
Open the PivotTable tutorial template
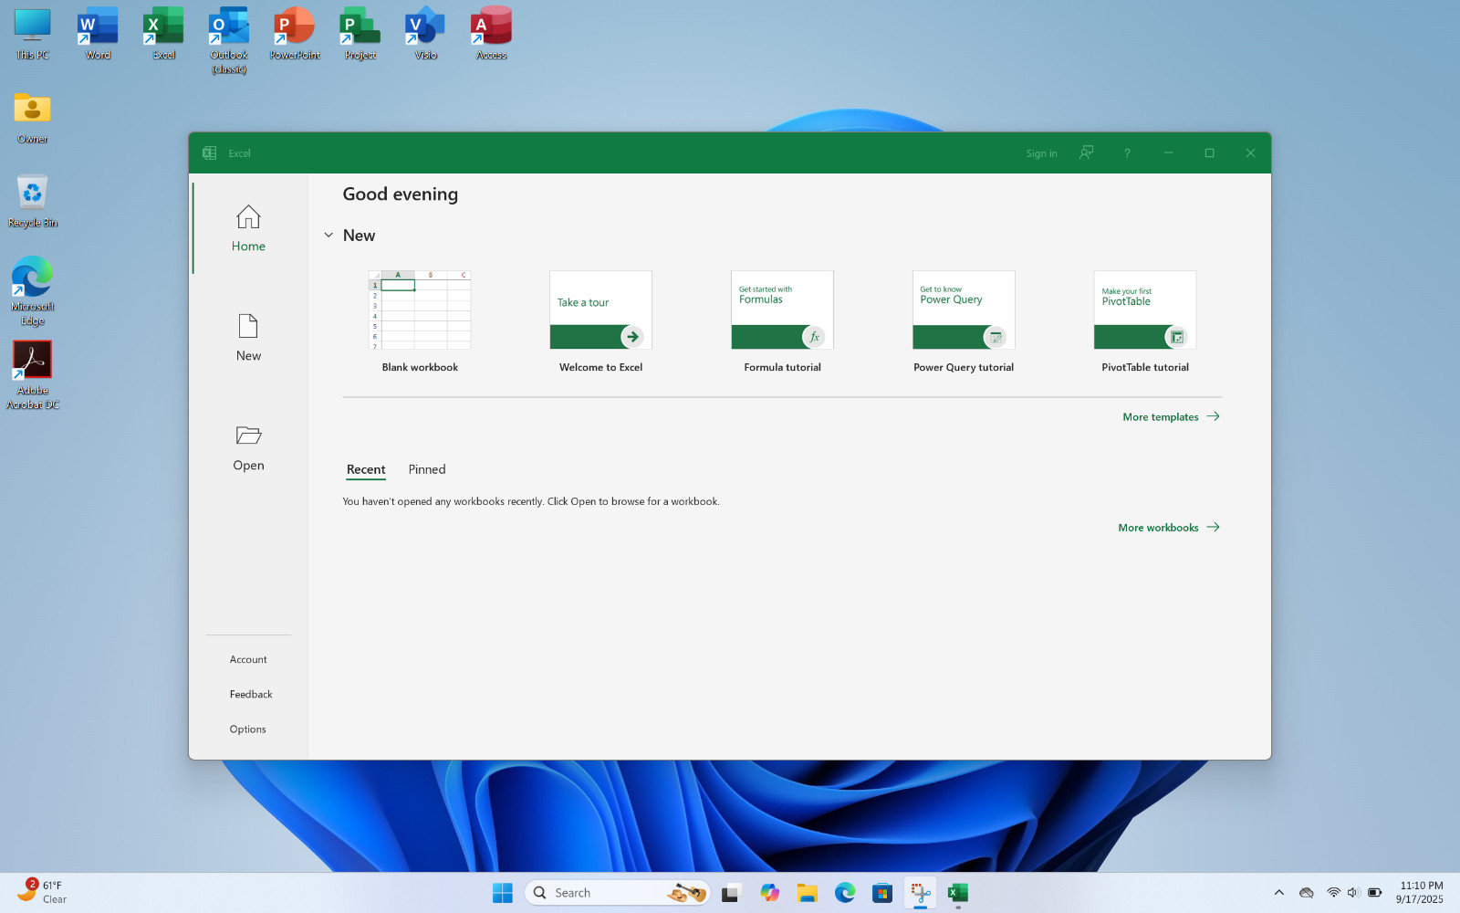[x=1145, y=321]
